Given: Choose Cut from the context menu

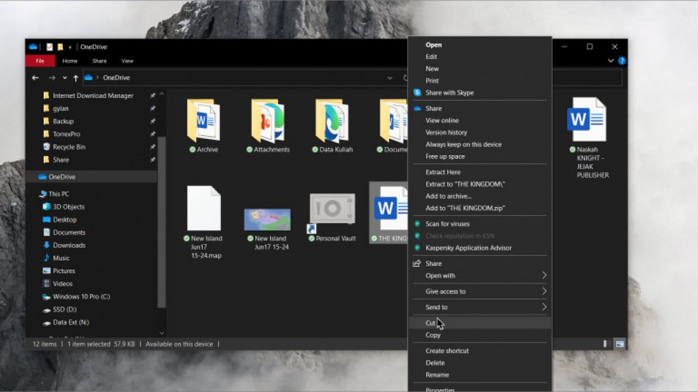Looking at the screenshot, I should (431, 323).
